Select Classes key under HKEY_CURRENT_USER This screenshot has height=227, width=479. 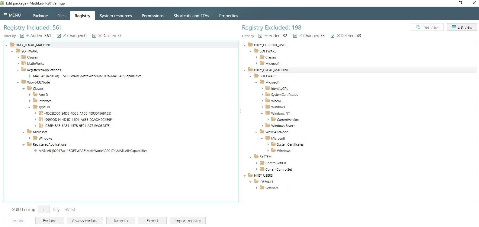(271, 57)
